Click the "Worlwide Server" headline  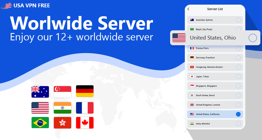point(82,23)
